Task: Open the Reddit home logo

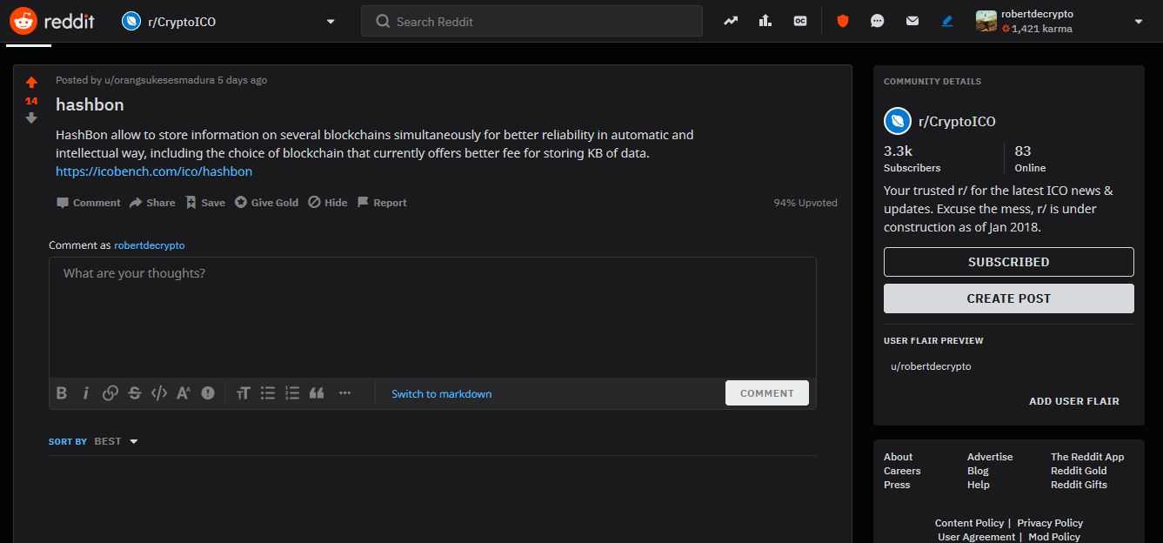Action: [x=53, y=21]
